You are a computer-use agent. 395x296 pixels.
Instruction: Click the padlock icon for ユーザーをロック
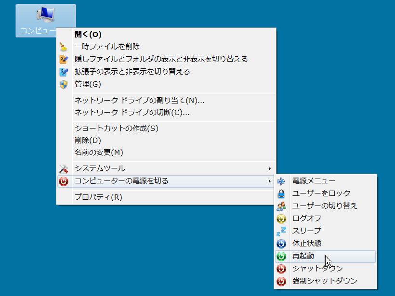pos(281,193)
